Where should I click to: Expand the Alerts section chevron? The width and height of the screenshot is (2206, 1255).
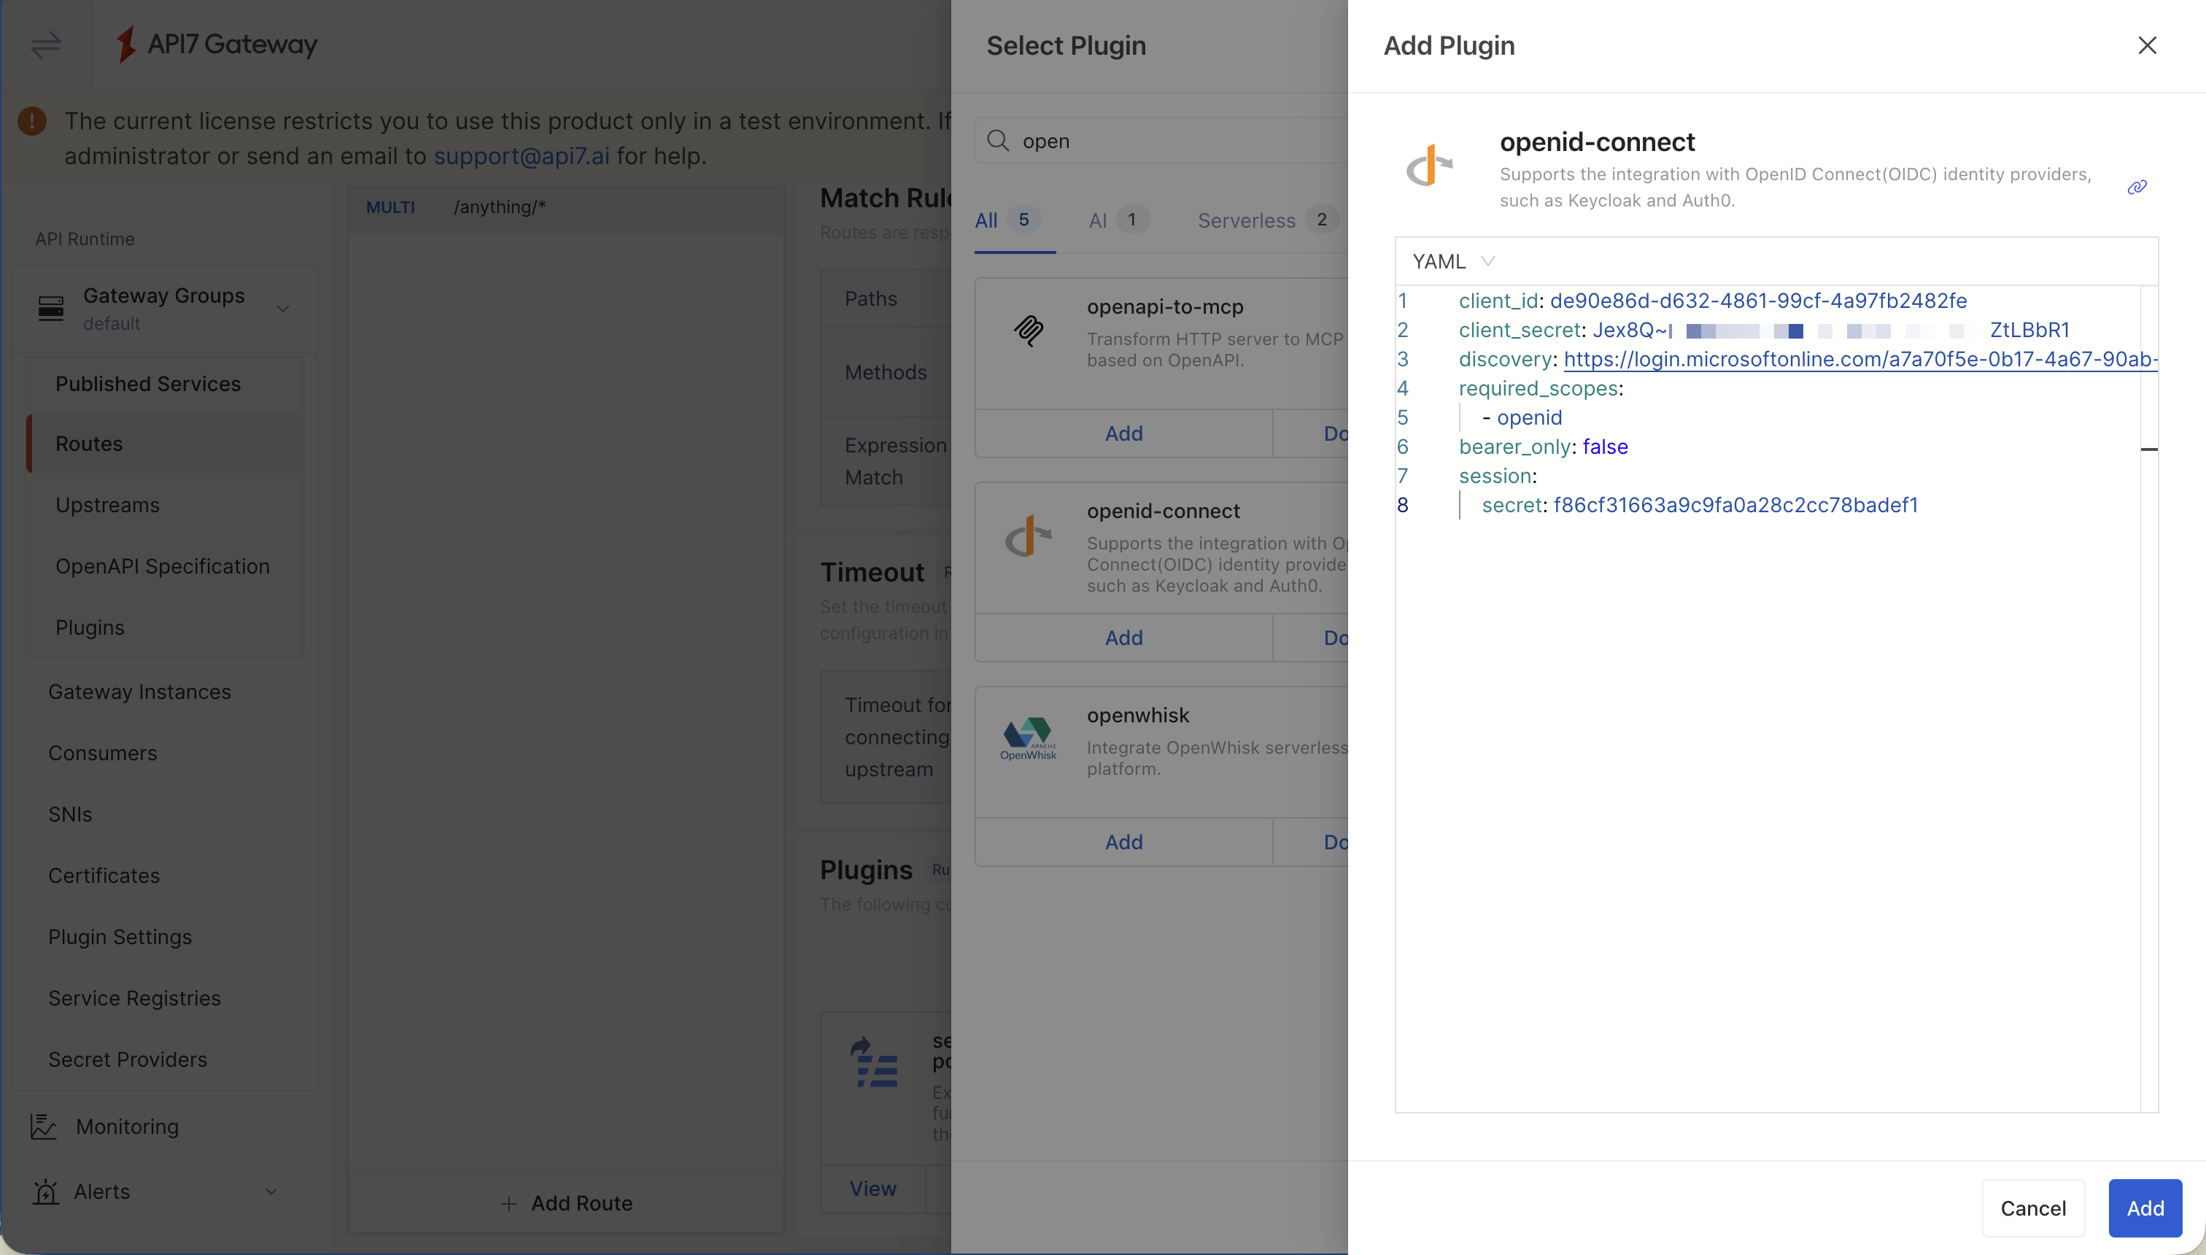click(272, 1192)
